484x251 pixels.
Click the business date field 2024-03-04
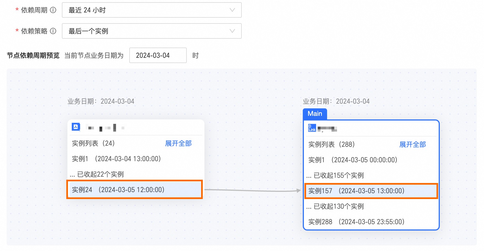(x=158, y=55)
